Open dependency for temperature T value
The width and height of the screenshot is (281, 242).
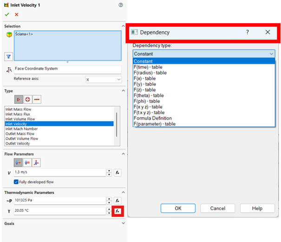[x=118, y=211]
